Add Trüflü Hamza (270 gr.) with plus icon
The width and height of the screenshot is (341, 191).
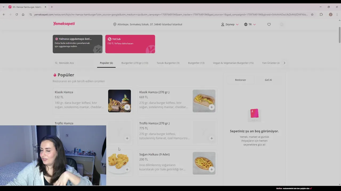212,138
